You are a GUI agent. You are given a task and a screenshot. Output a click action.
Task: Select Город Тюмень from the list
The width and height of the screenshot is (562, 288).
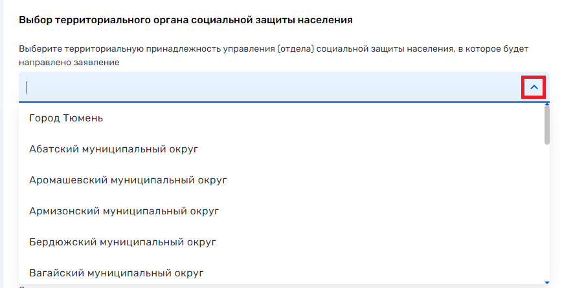click(x=67, y=118)
